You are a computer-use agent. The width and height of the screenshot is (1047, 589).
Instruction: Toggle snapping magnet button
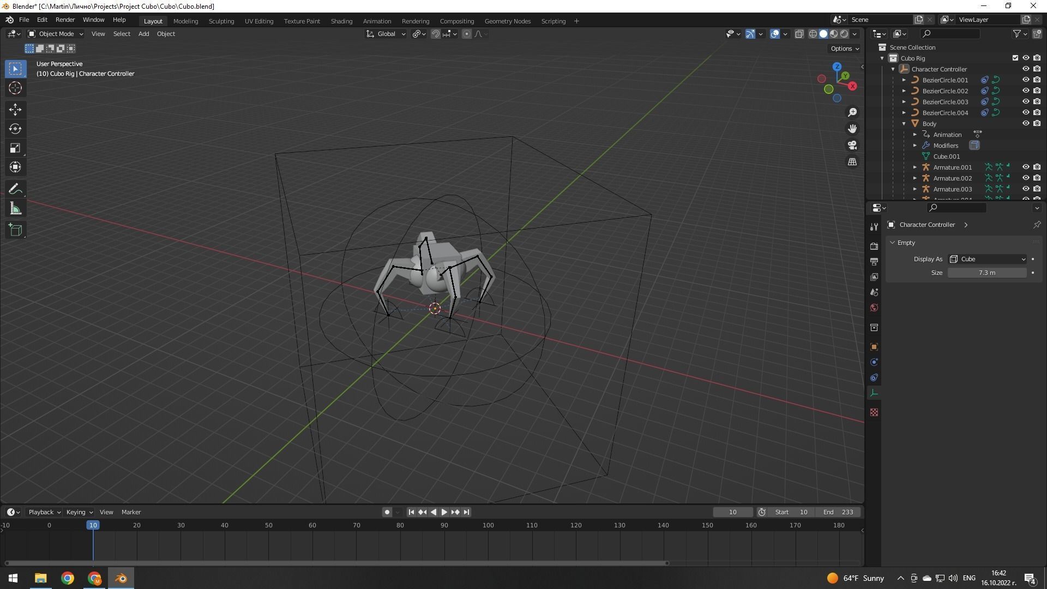(436, 34)
